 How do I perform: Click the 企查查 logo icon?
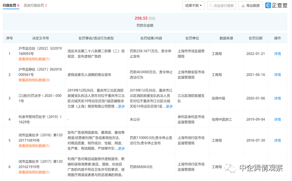pyautogui.click(x=268, y=5)
